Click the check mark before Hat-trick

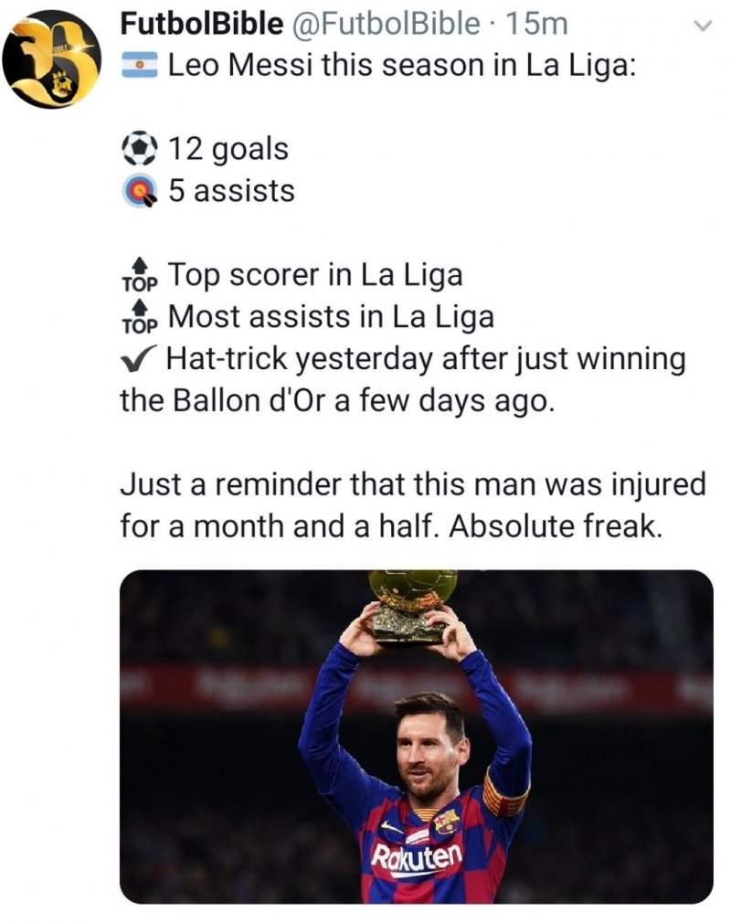(x=140, y=359)
